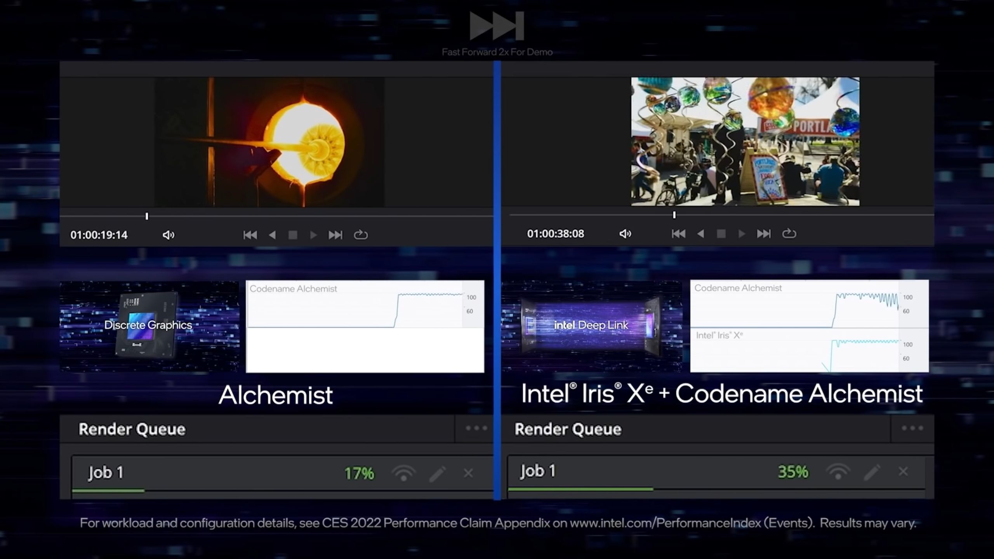This screenshot has width=994, height=559.
Task: Toggle loop playback in left viewer
Action: [x=360, y=235]
